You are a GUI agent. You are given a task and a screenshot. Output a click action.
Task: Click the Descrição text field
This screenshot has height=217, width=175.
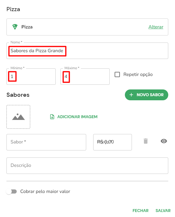click(x=87, y=166)
